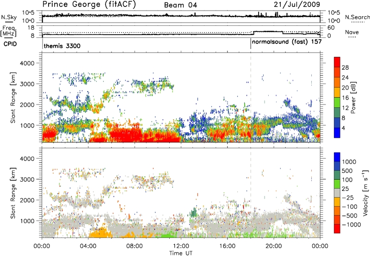Click the dotted line sample under 'N.Search'
This screenshot has width=370, height=256.
(x=358, y=22)
